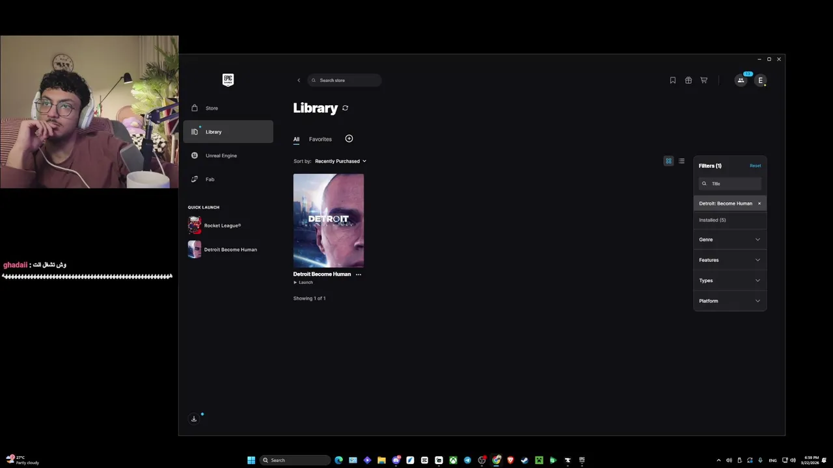Select Library in the sidebar
833x468 pixels.
228,132
